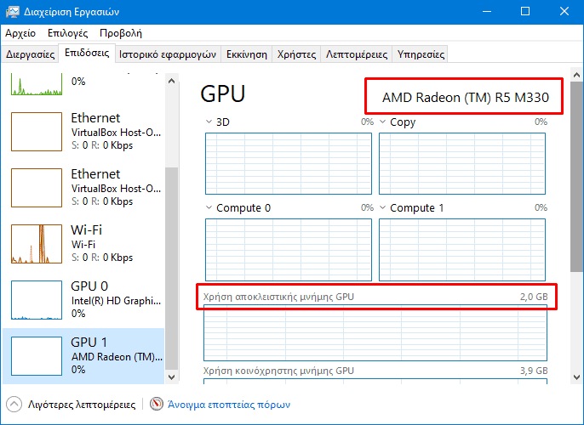Maximize the Task Manager window

coord(525,12)
